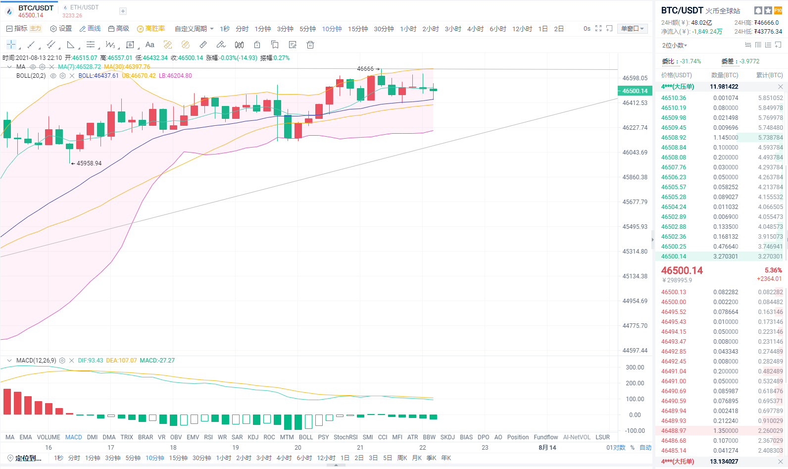The width and height of the screenshot is (788, 469).
Task: Select the parallel channel drawing tool
Action: [50, 45]
